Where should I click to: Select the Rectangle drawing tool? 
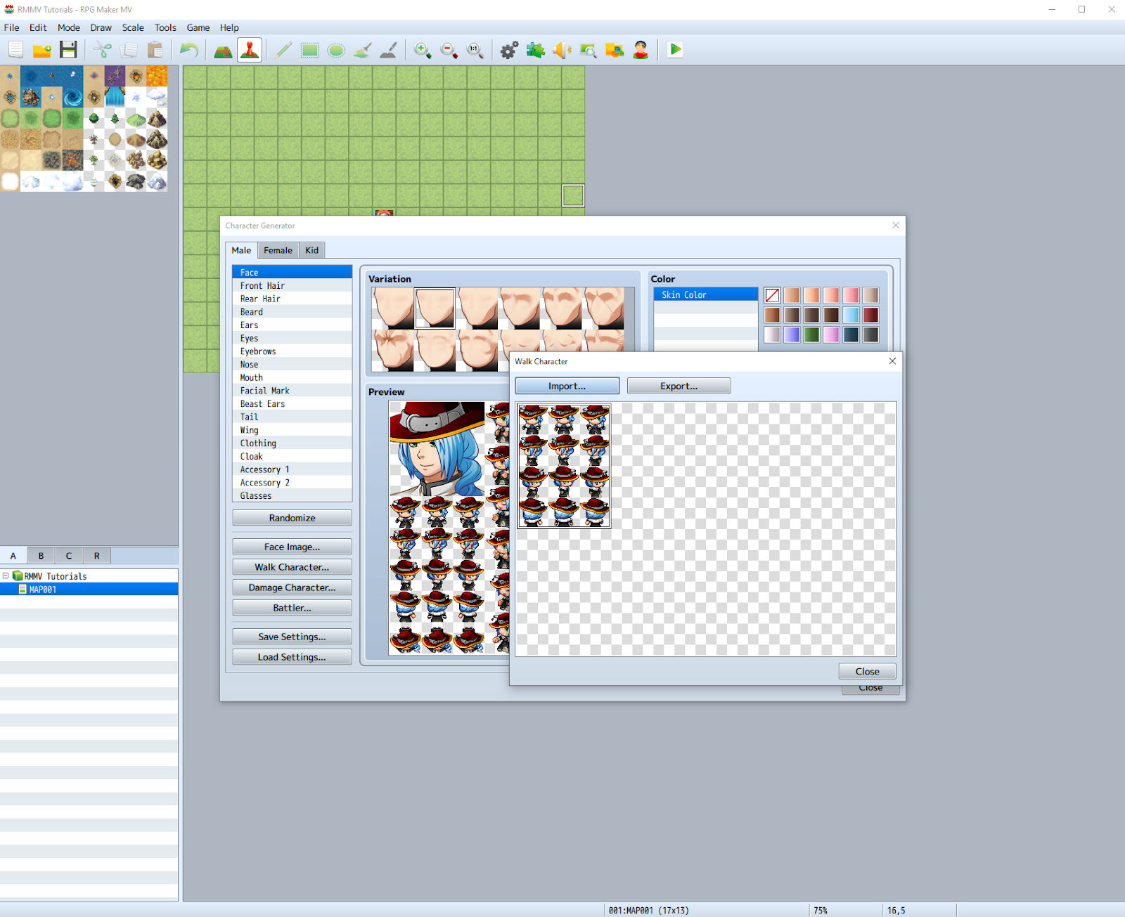click(x=310, y=50)
